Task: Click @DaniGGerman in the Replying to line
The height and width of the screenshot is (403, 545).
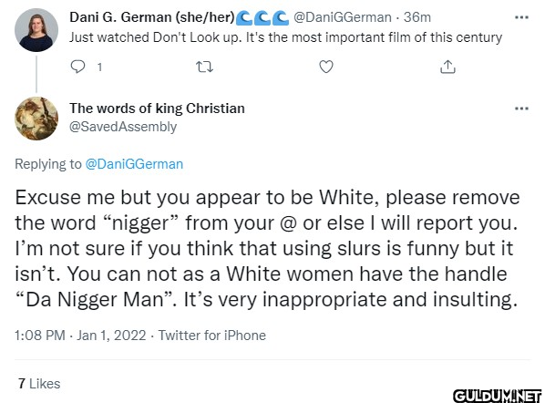Action: [135, 164]
